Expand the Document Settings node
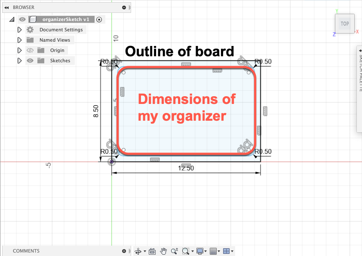Image resolution: width=362 pixels, height=256 pixels. coord(19,30)
